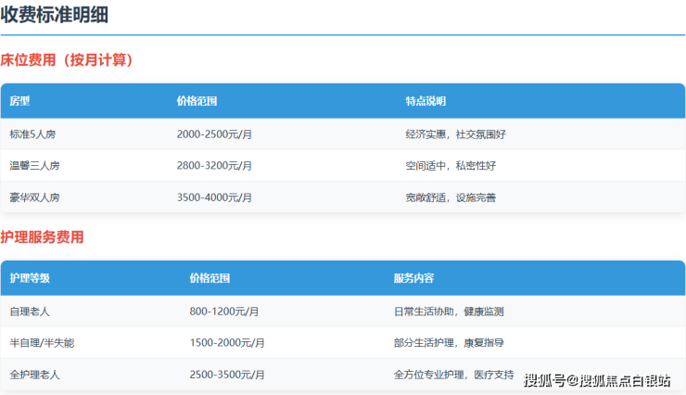Select the 全护理老人 care level cell
686x395 pixels.
click(34, 375)
